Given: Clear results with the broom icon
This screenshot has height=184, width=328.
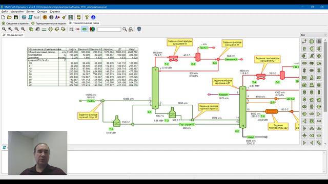Looking at the screenshot, I should click(64, 17).
